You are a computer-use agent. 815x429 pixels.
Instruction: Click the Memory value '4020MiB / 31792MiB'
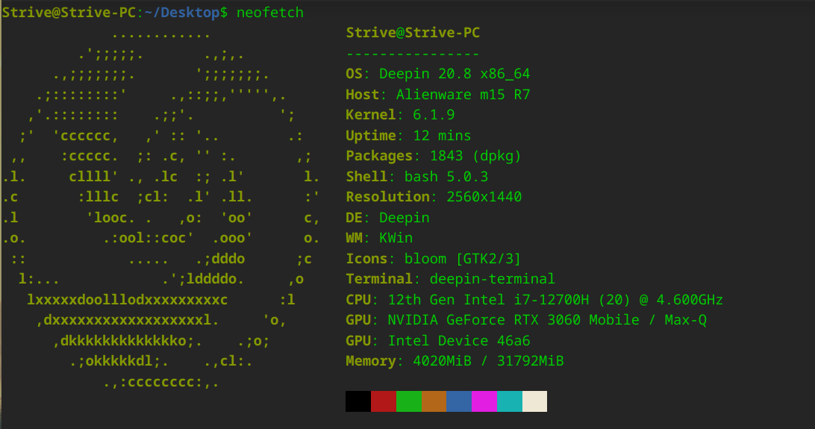coord(488,361)
